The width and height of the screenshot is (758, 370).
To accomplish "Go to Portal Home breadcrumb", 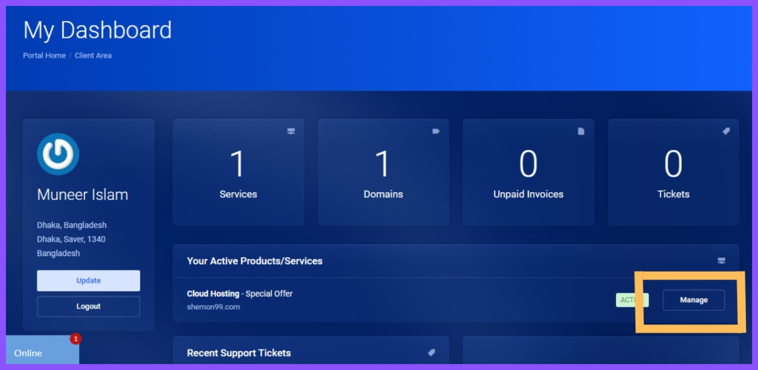I will pyautogui.click(x=44, y=56).
